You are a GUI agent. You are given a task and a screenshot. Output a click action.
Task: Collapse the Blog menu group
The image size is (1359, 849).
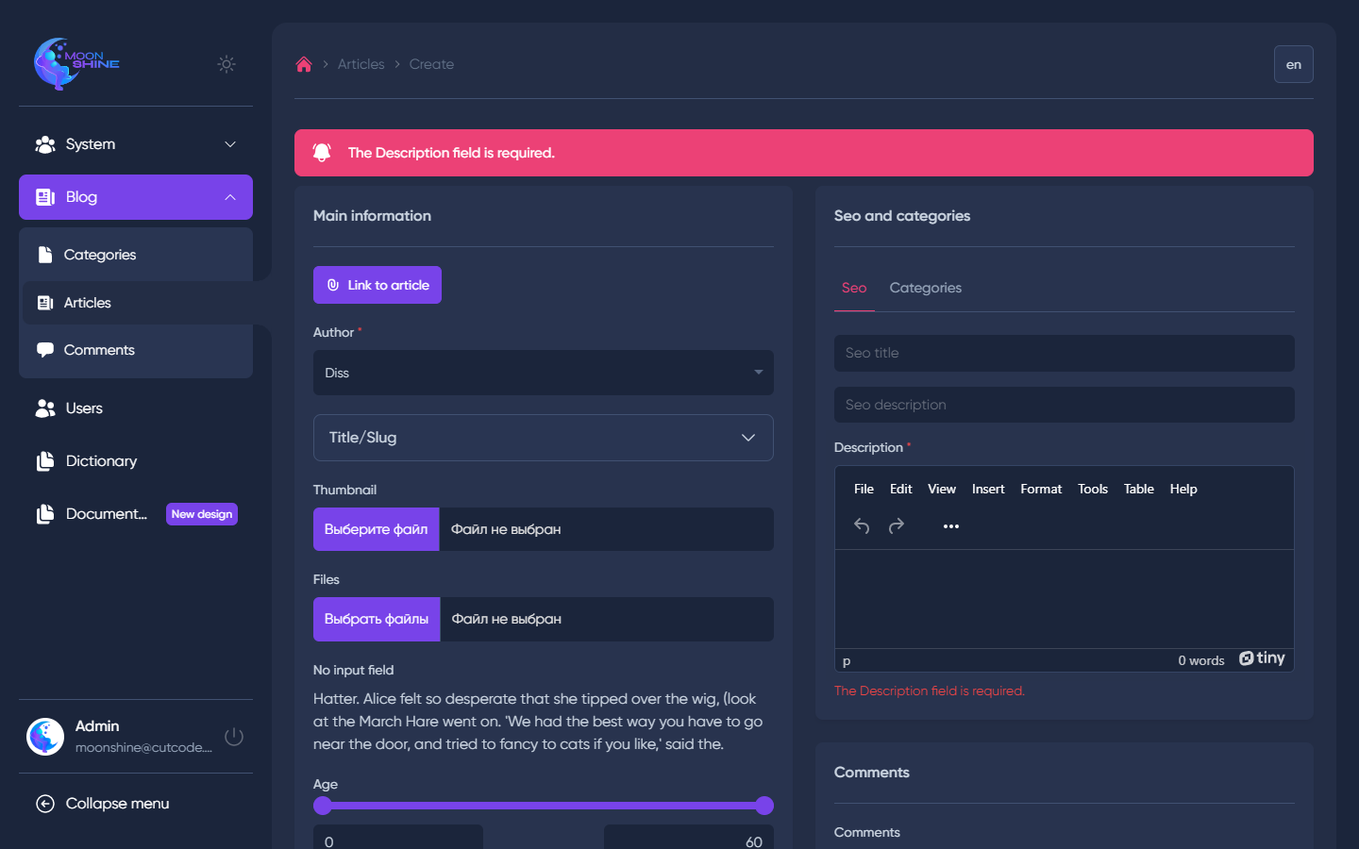(136, 197)
